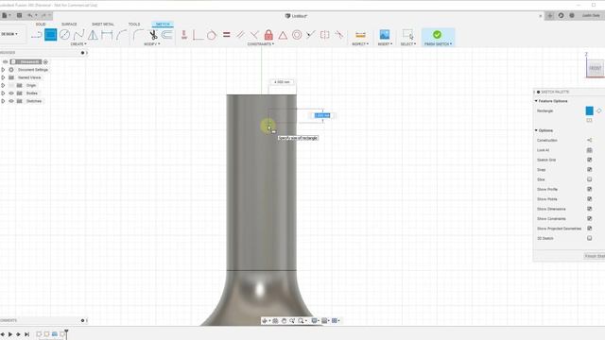The height and width of the screenshot is (340, 605).
Task: Open the Modify dropdown menu
Action: coord(151,44)
